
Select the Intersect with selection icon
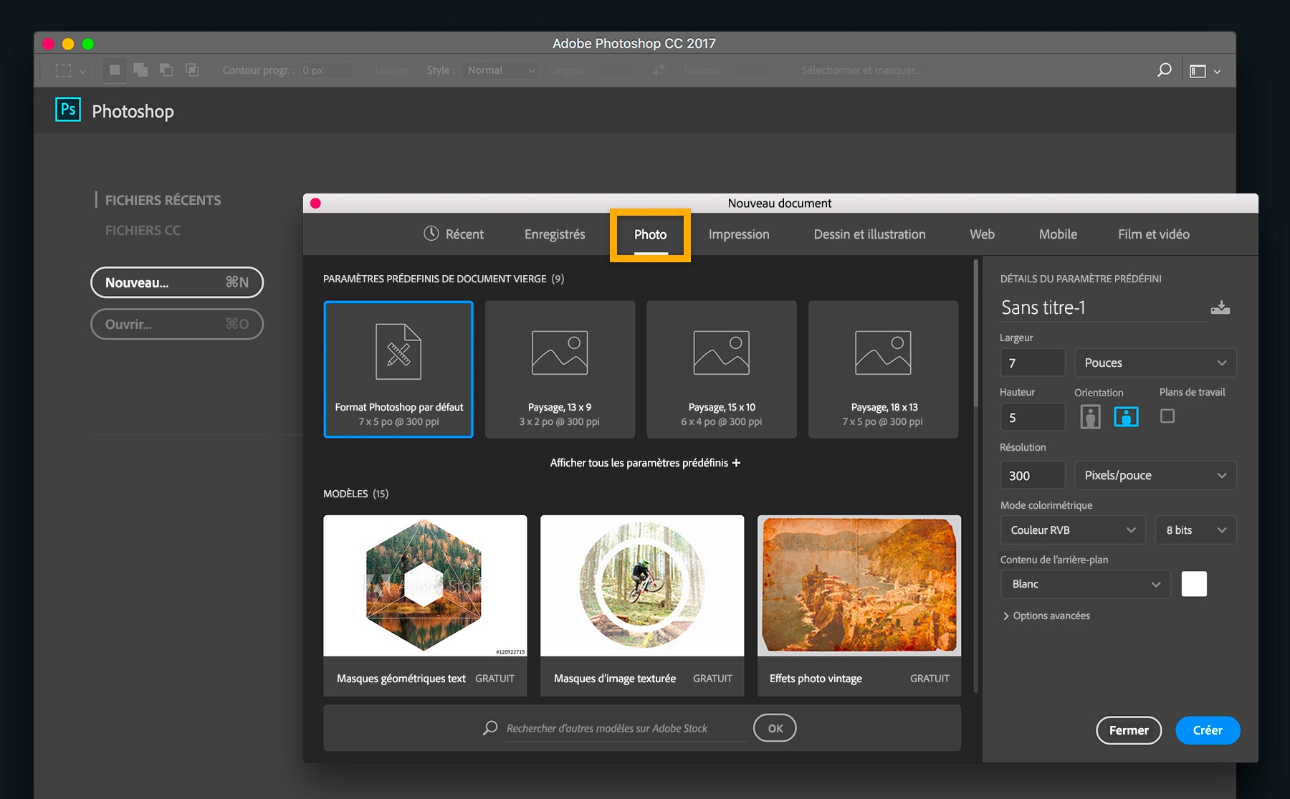click(x=192, y=70)
